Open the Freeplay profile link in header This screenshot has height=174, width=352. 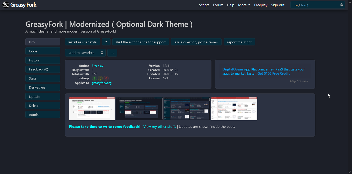click(261, 5)
